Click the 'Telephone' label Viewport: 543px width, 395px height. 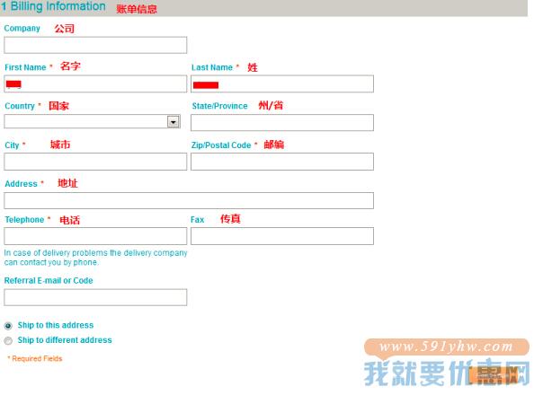[24, 220]
